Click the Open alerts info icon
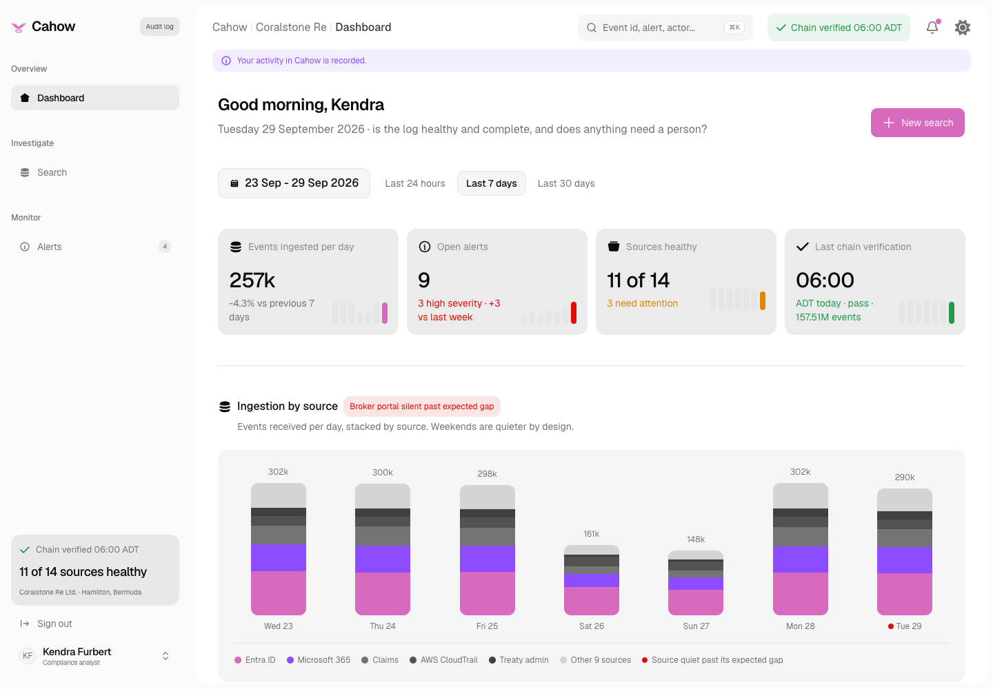The image size is (993, 689). 425,247
